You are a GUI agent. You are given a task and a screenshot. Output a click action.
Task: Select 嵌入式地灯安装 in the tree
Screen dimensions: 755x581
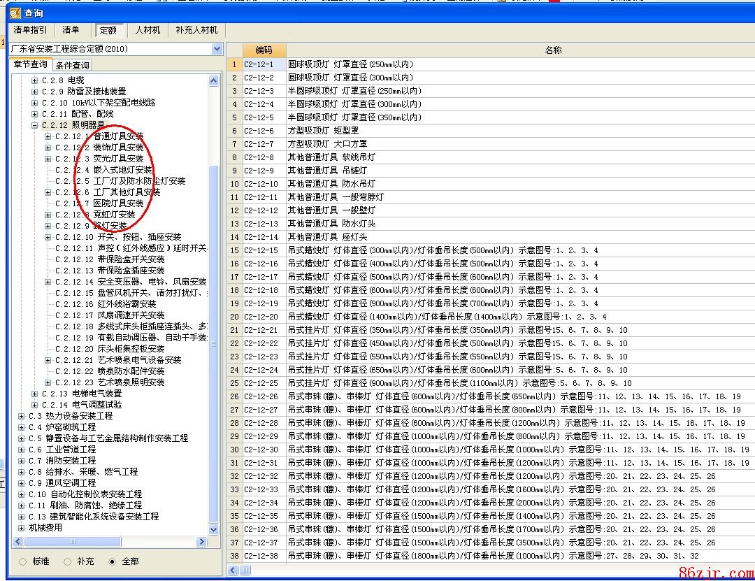point(123,170)
